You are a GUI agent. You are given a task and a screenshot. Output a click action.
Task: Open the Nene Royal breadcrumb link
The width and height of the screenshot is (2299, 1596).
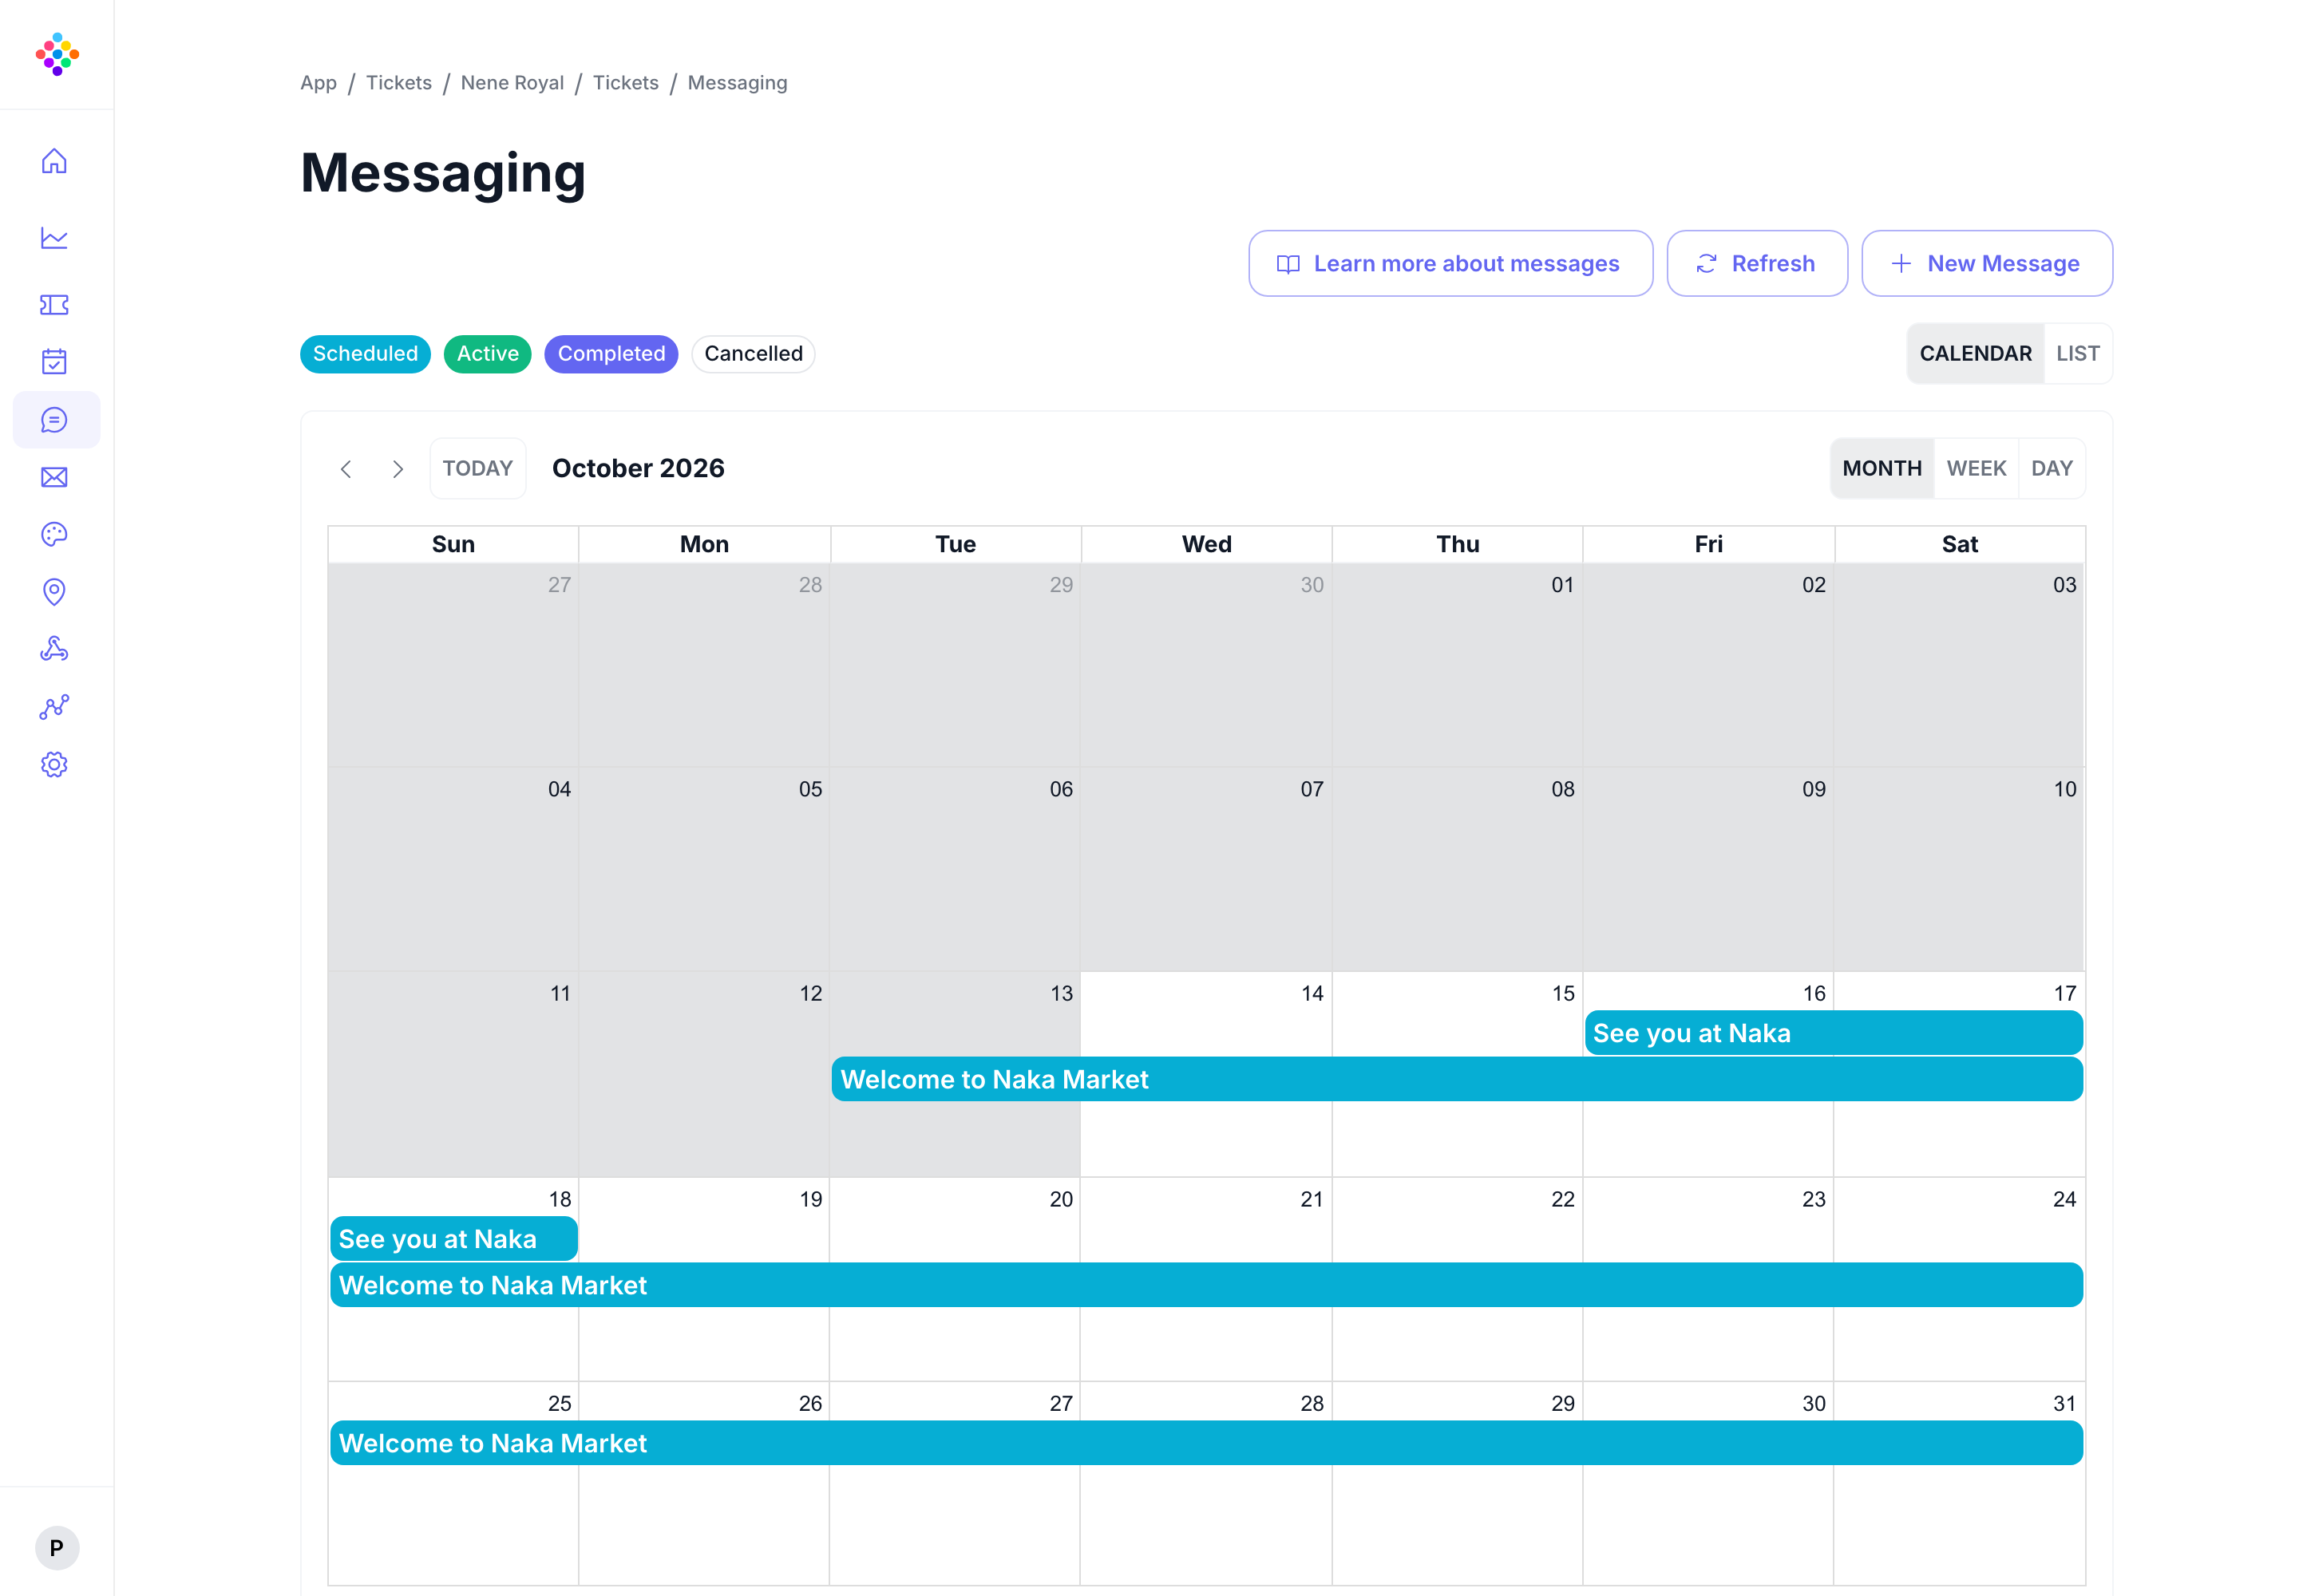(512, 83)
